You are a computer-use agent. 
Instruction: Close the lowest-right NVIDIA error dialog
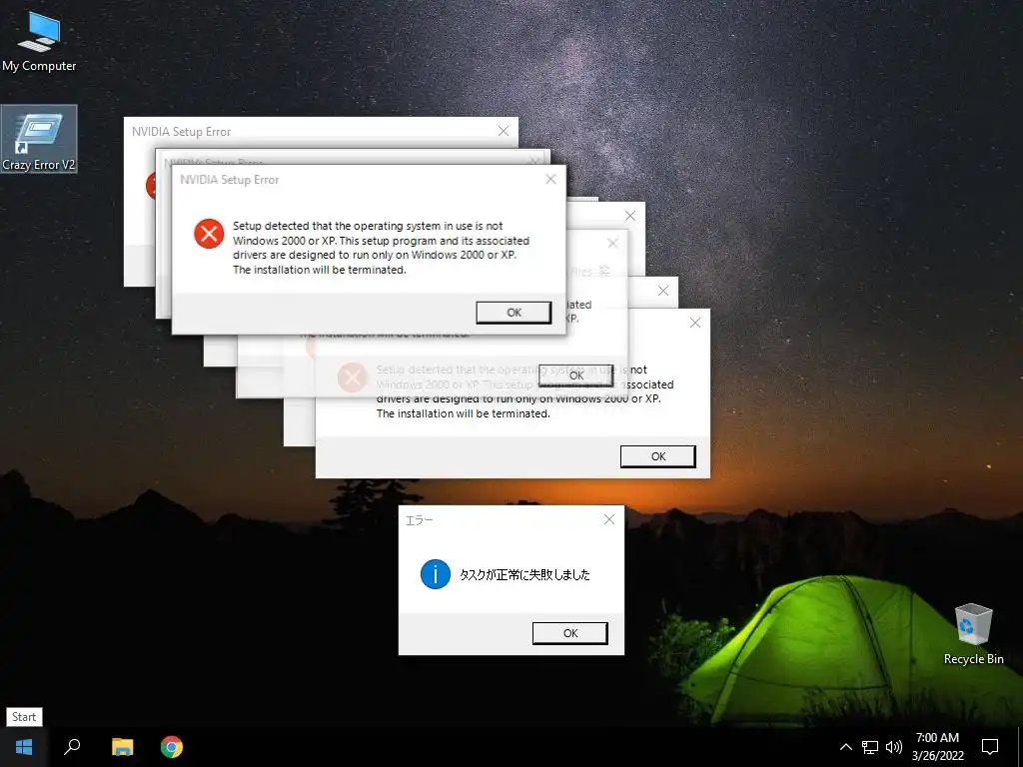[695, 323]
